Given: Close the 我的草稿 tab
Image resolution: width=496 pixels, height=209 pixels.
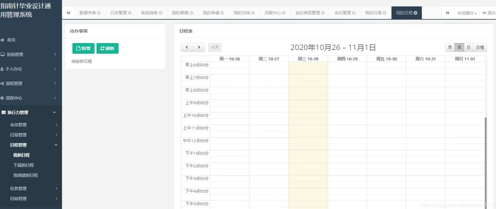Looking at the screenshot, I should click(191, 13).
